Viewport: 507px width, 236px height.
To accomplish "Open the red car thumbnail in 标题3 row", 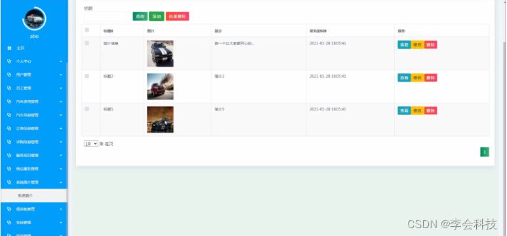I will point(160,87).
